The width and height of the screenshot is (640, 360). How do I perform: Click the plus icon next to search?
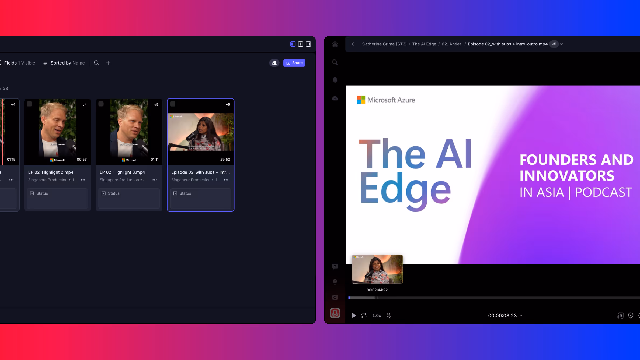[108, 63]
